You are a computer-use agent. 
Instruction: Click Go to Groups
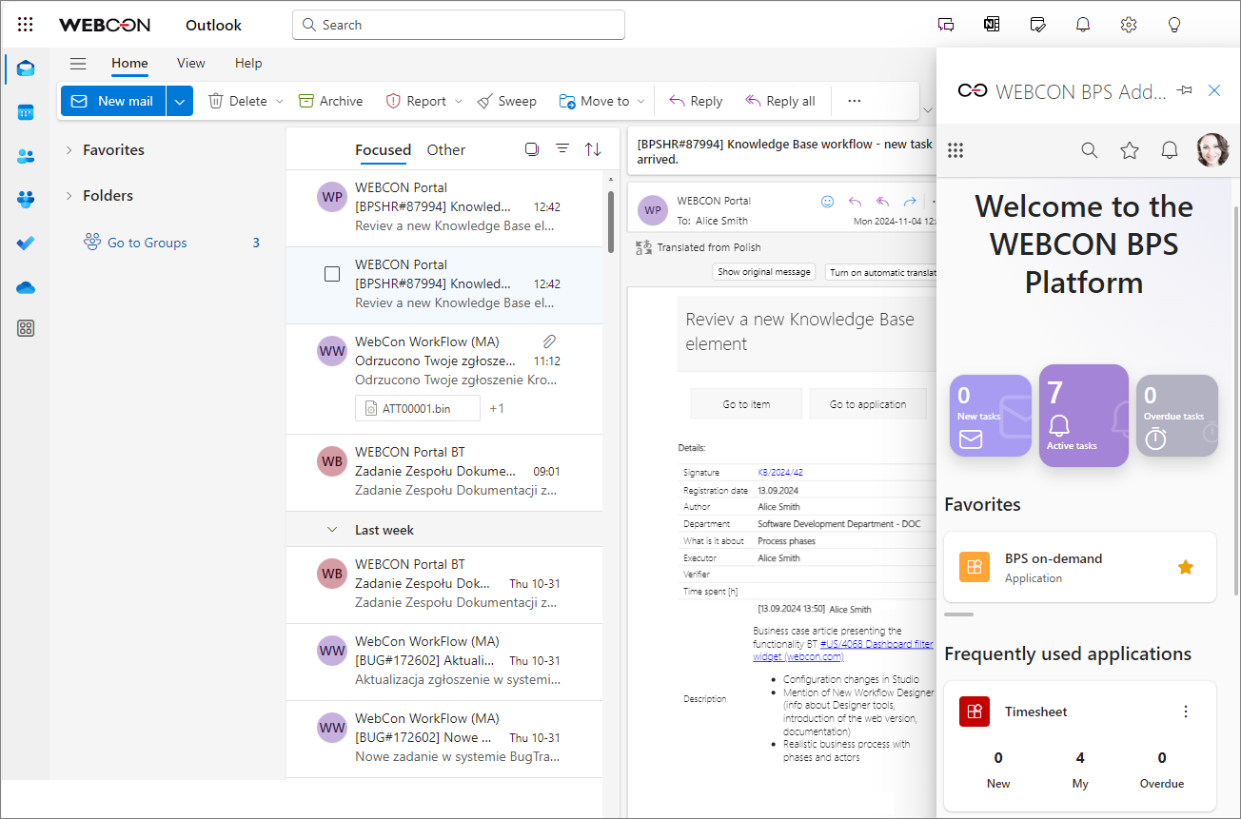[x=147, y=243]
